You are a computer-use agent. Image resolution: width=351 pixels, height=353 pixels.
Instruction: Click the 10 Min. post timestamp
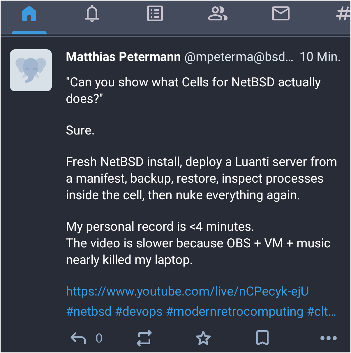tap(320, 57)
